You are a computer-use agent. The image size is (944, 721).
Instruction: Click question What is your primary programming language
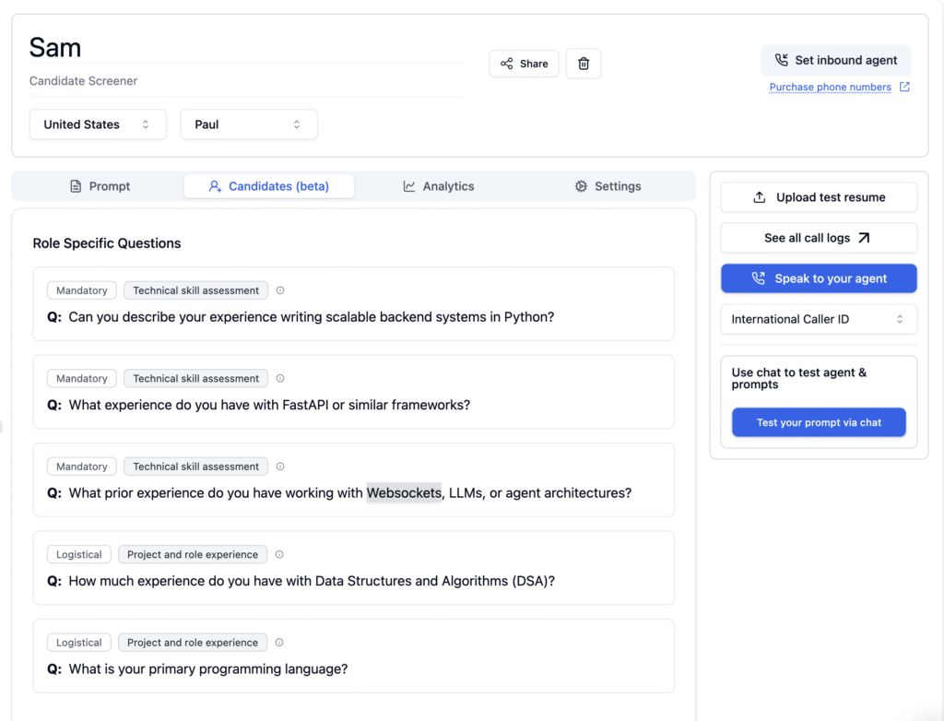tap(208, 668)
